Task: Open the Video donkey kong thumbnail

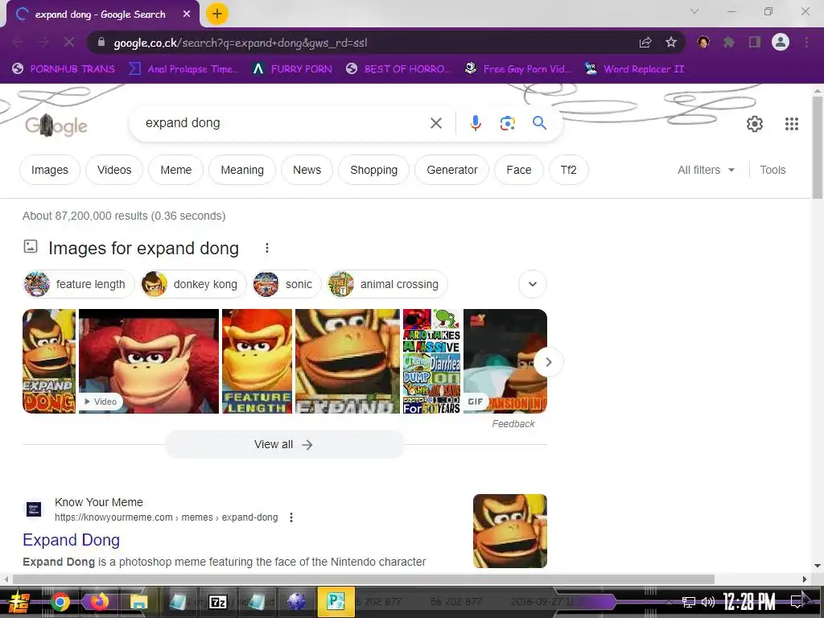Action: coord(149,361)
